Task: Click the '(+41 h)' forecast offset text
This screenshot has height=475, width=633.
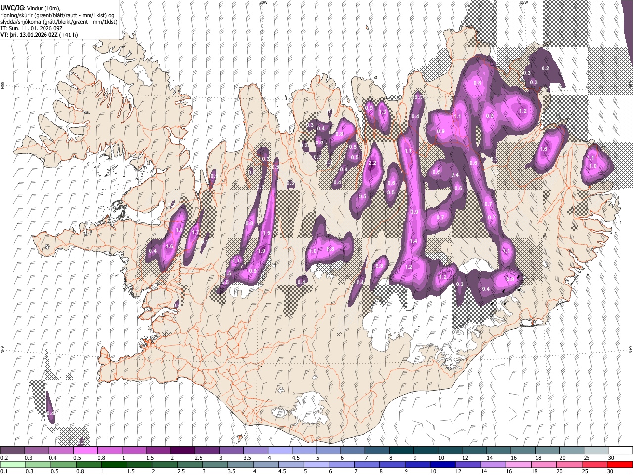Action: [68, 34]
